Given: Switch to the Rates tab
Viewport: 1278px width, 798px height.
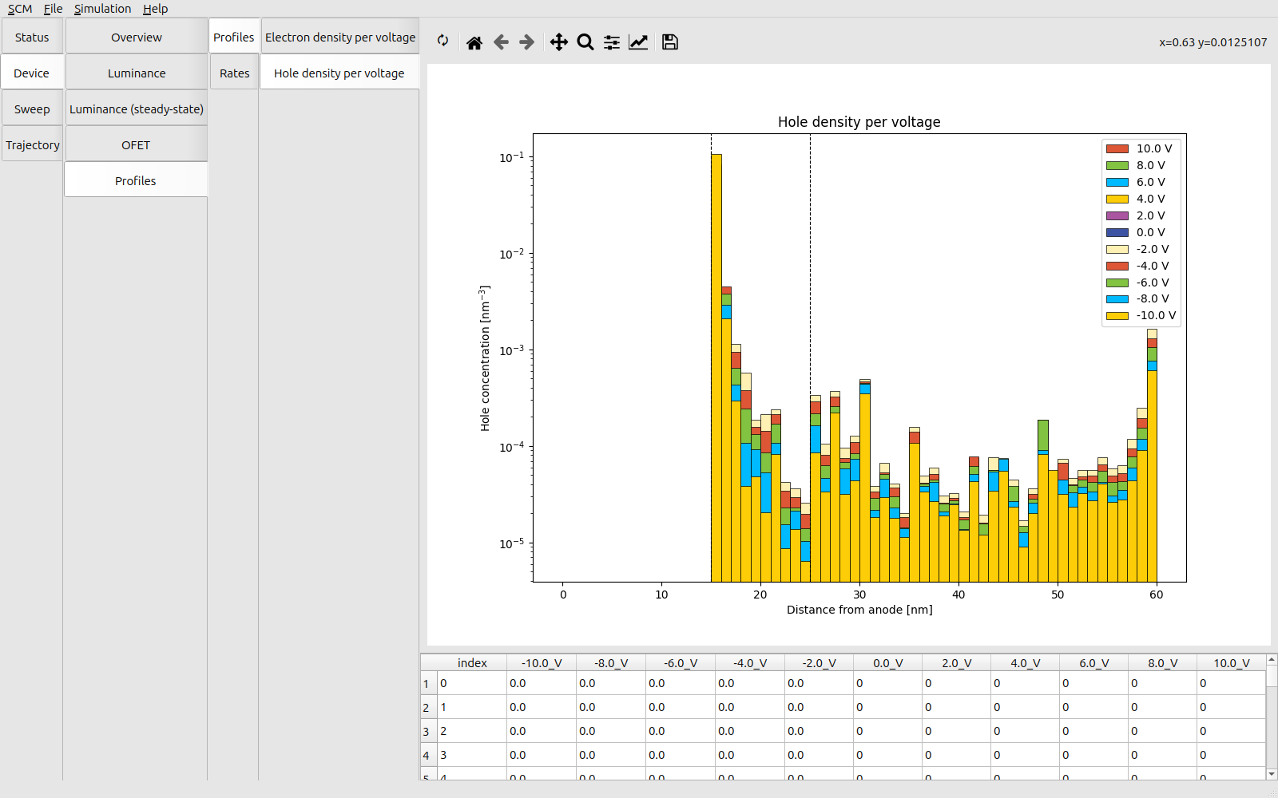Looking at the screenshot, I should coord(234,73).
